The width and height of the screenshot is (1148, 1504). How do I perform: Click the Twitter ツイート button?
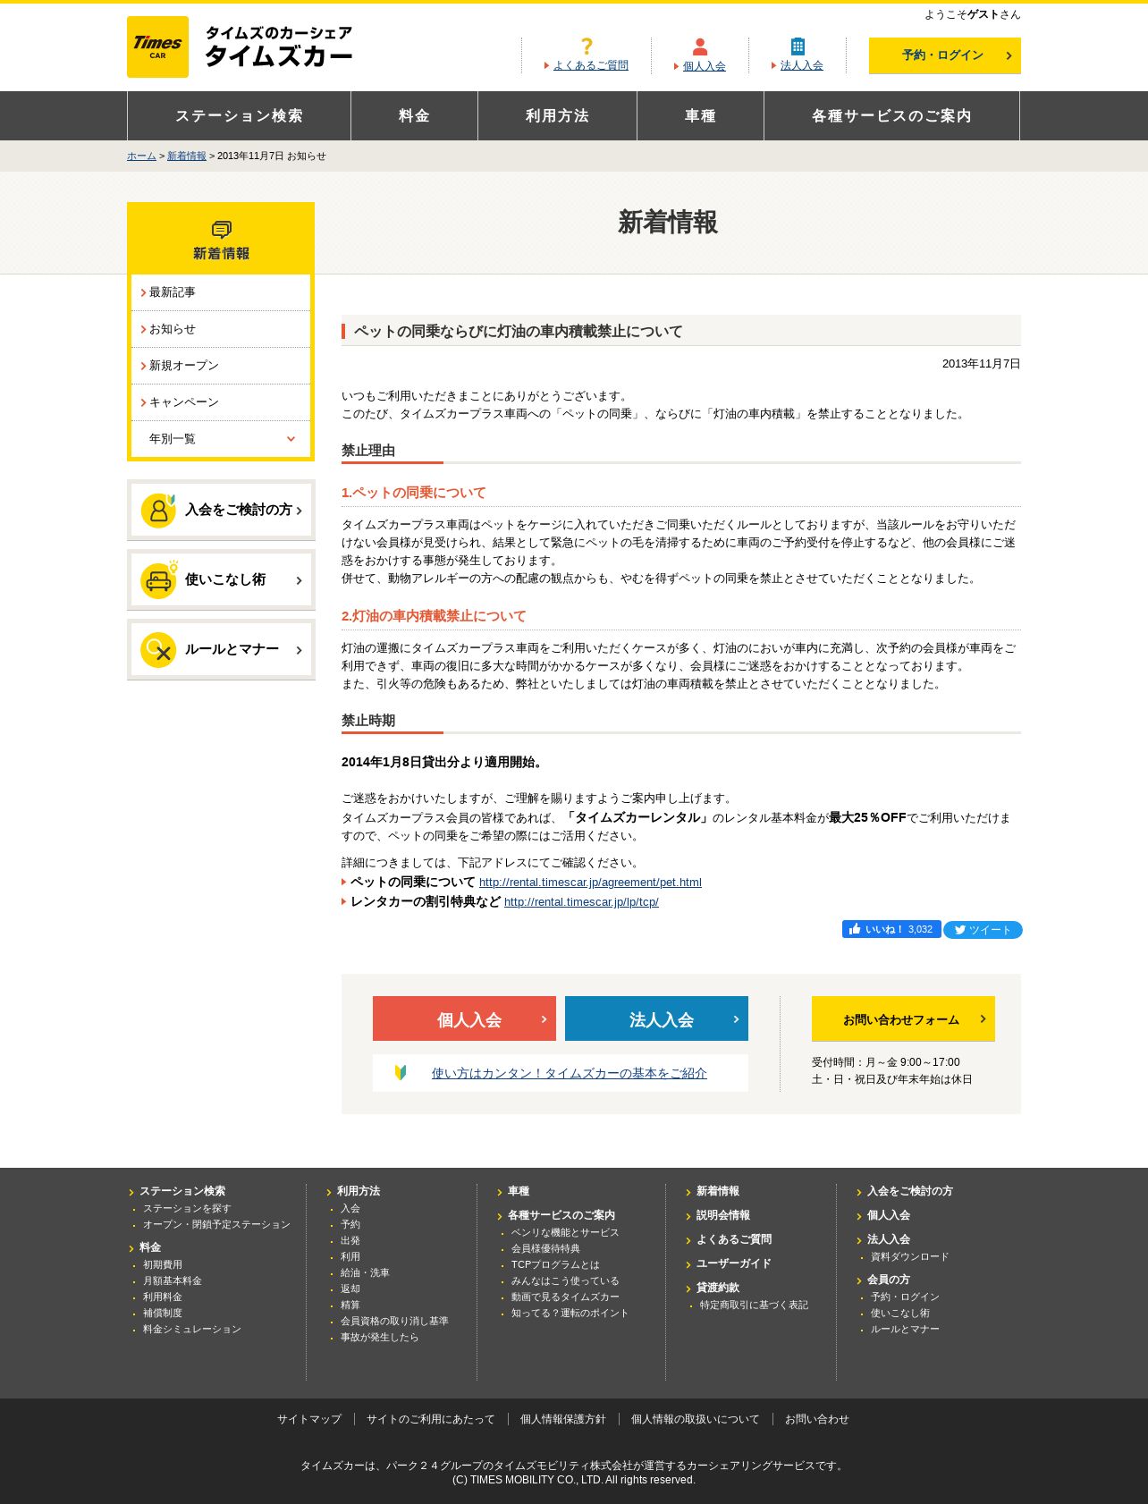click(983, 930)
